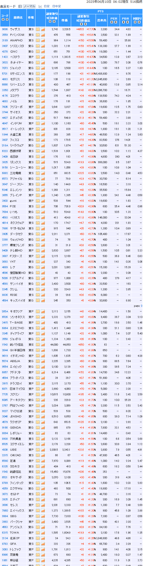Screen dimensions: 145x566
Task: Open the chart icon for 大盛工業
Action: point(43,134)
